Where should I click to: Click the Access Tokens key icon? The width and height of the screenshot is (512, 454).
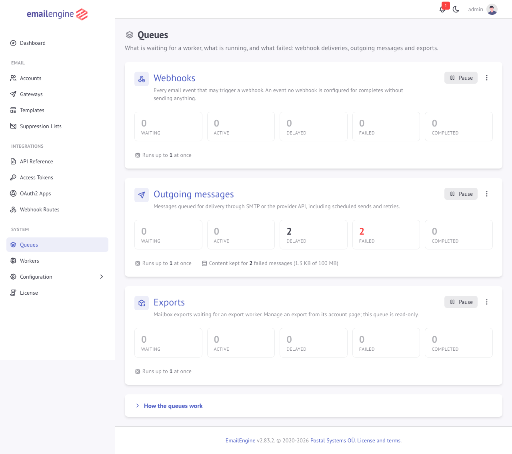(13, 177)
